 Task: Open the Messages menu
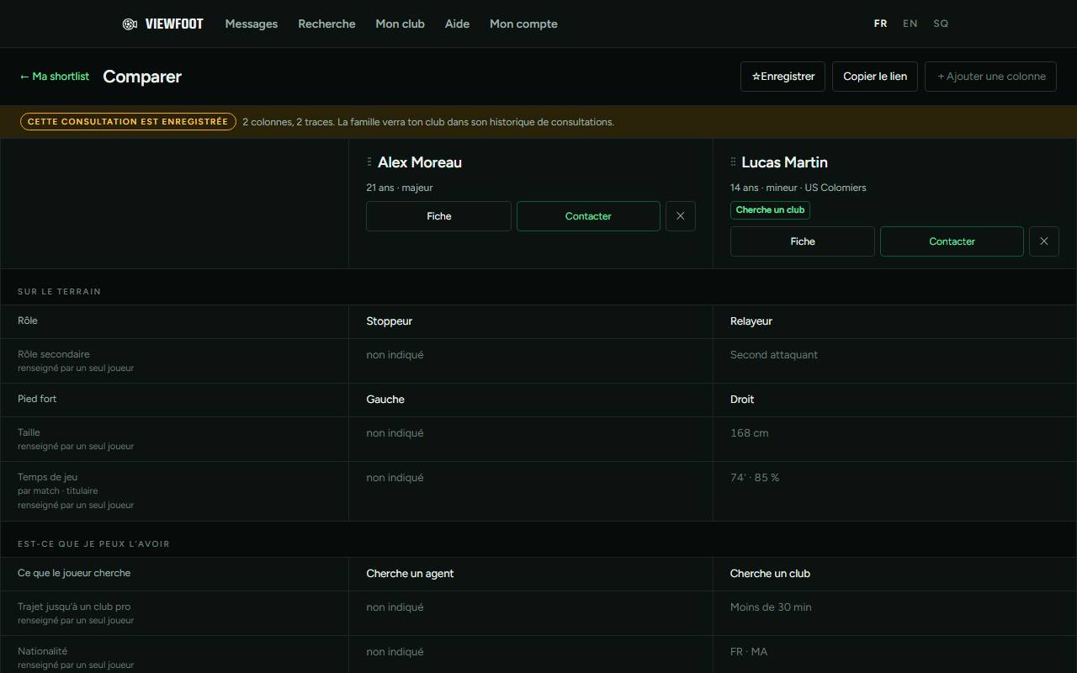pyautogui.click(x=252, y=24)
